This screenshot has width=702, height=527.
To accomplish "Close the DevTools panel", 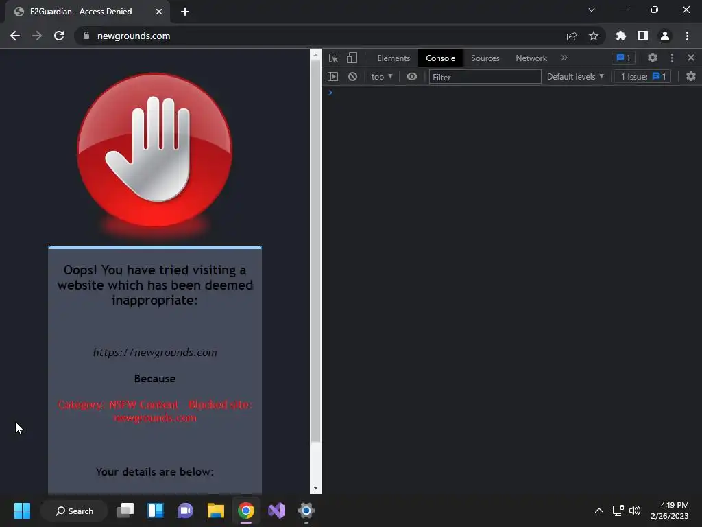I will (691, 58).
